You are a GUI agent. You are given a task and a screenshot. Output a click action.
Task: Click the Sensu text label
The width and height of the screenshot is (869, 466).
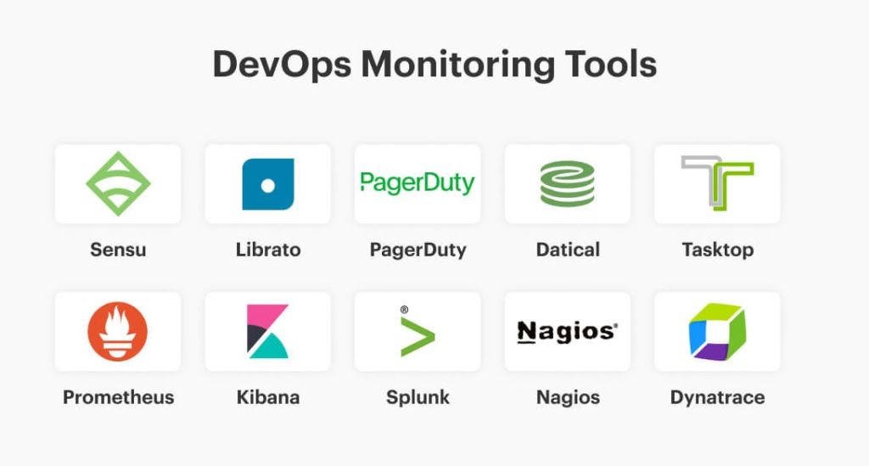click(x=118, y=250)
